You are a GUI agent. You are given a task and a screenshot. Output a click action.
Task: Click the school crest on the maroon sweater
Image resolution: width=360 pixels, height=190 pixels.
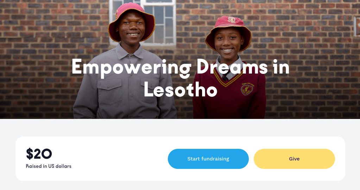tap(247, 89)
